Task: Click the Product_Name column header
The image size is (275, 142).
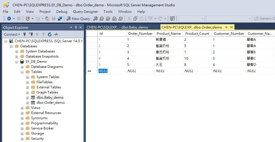Action: [169, 33]
